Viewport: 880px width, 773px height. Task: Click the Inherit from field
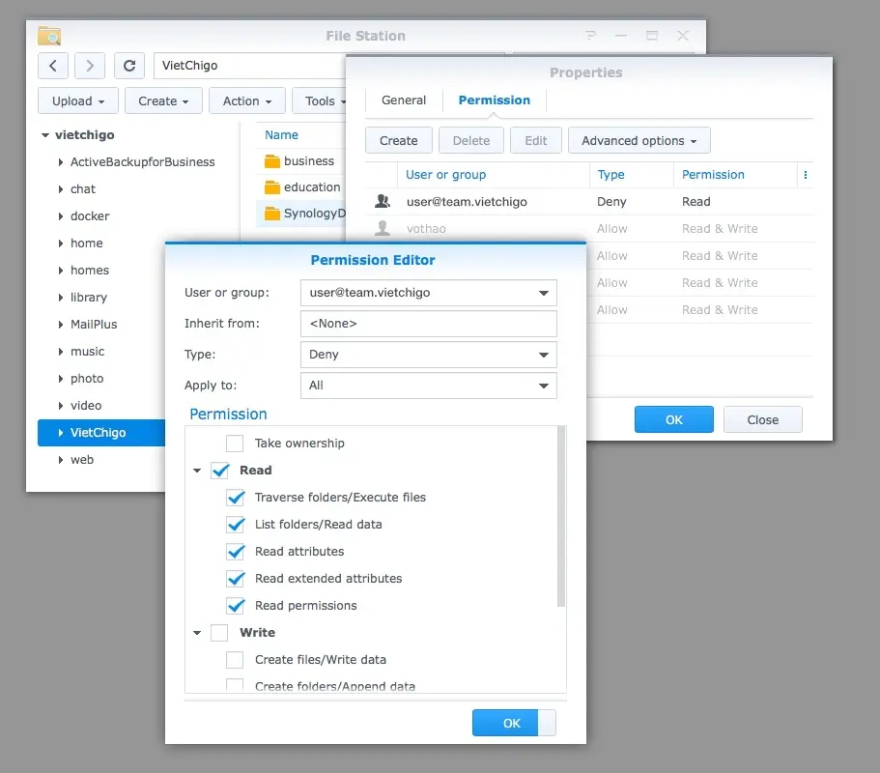tap(429, 324)
